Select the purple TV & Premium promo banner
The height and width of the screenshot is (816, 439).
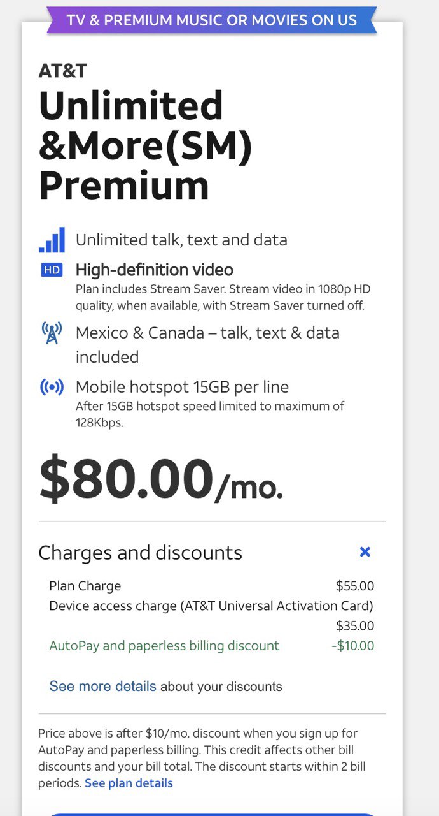coord(213,20)
